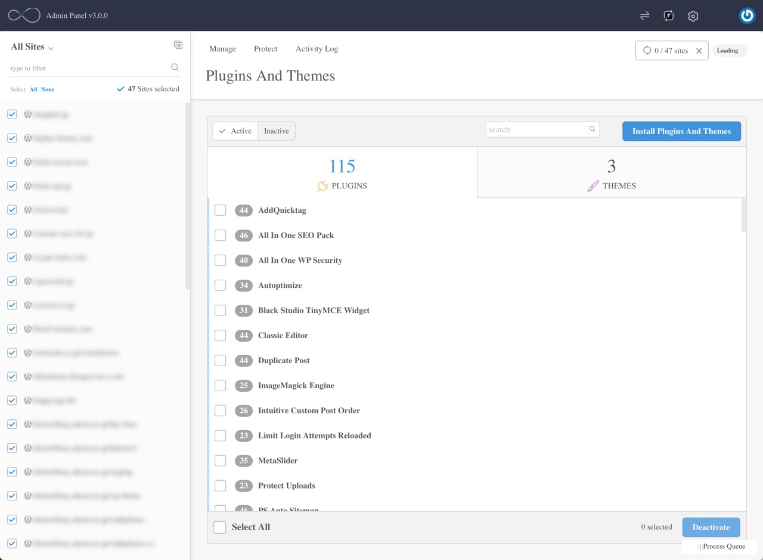Open the Manage tab
Viewport: 763px width, 560px height.
coord(222,49)
